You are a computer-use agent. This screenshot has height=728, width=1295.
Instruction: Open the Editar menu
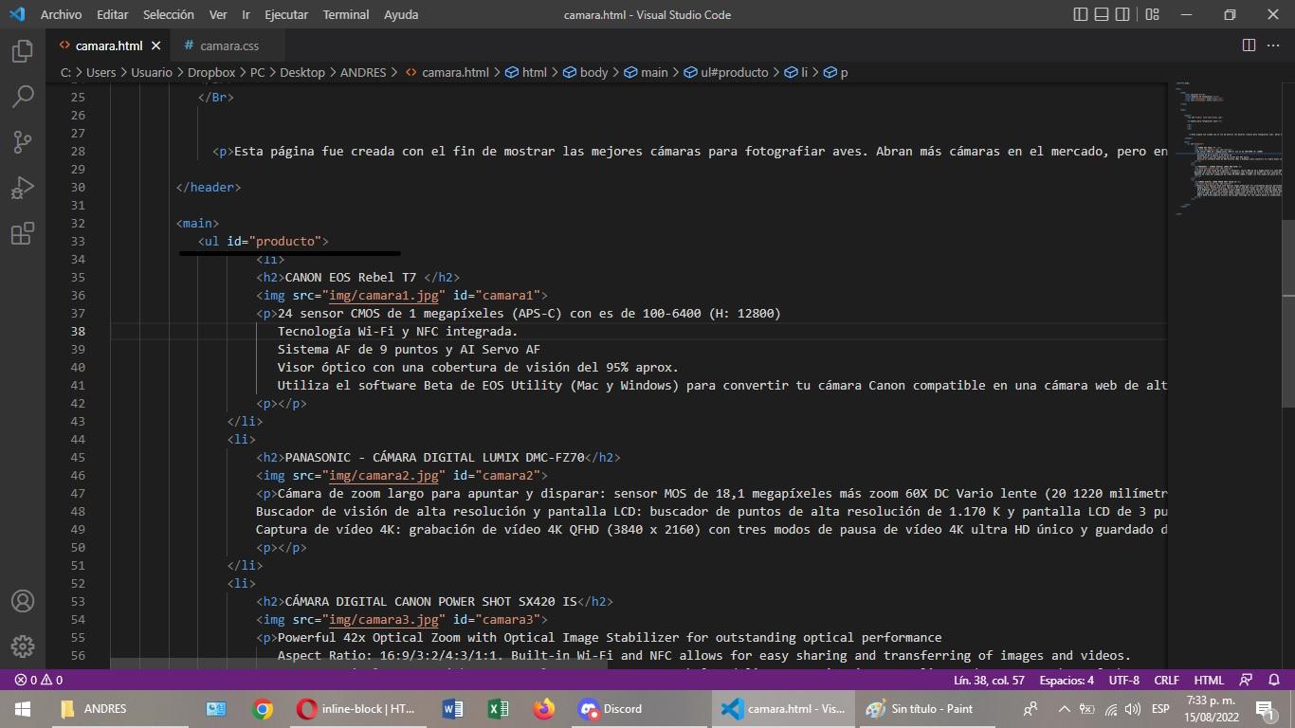[112, 14]
